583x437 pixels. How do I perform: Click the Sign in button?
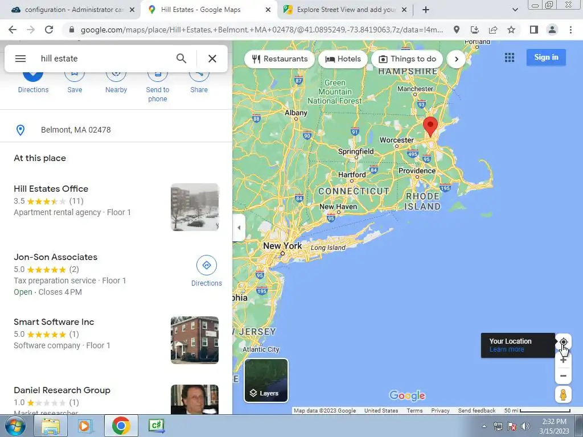(546, 57)
